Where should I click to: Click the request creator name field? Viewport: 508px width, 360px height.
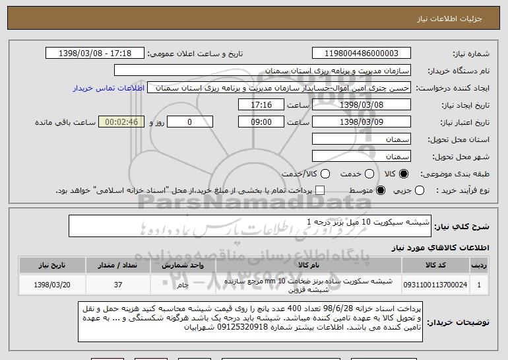pos(279,88)
